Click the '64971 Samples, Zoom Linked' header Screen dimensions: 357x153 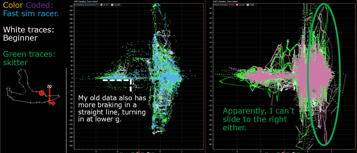point(225,1)
